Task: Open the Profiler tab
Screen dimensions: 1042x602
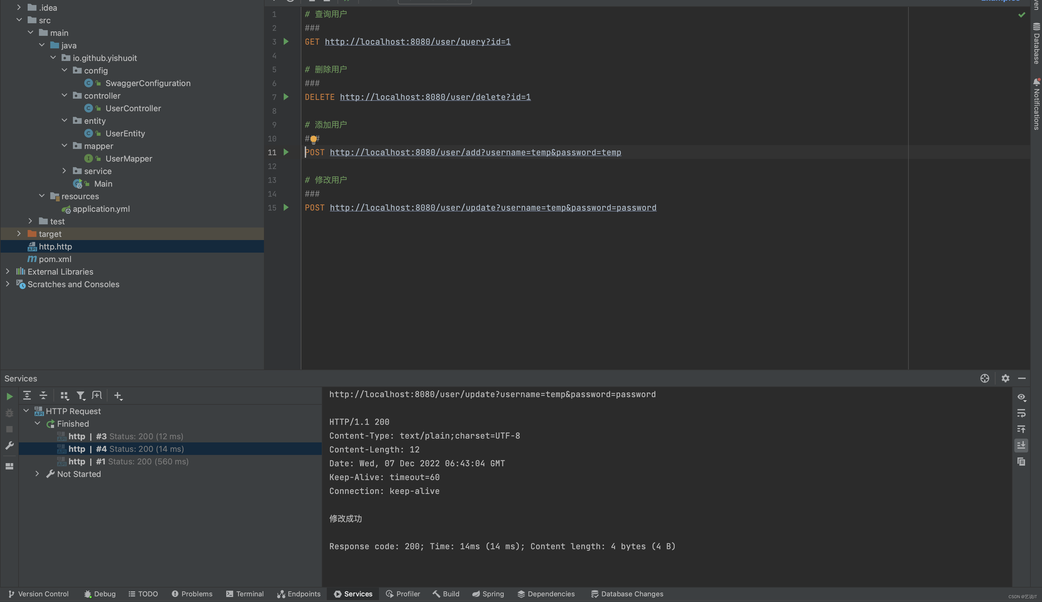Action: (x=403, y=594)
